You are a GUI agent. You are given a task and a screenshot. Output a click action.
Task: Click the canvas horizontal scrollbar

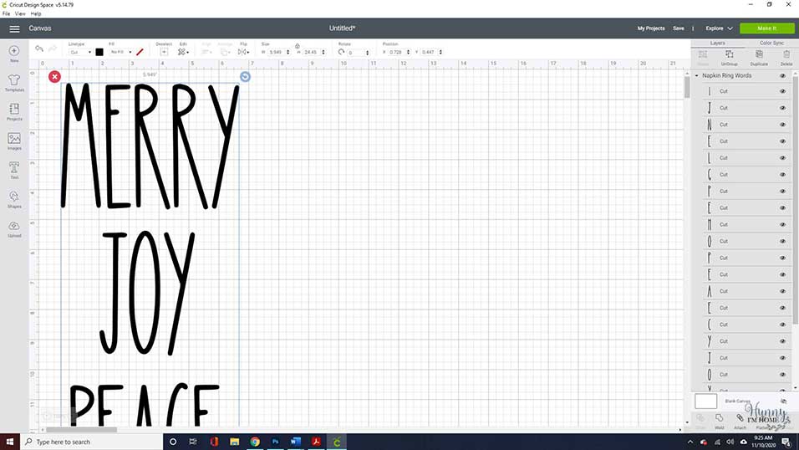[x=82, y=430]
